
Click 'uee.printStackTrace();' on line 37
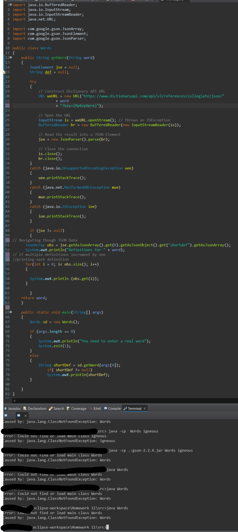62,178
